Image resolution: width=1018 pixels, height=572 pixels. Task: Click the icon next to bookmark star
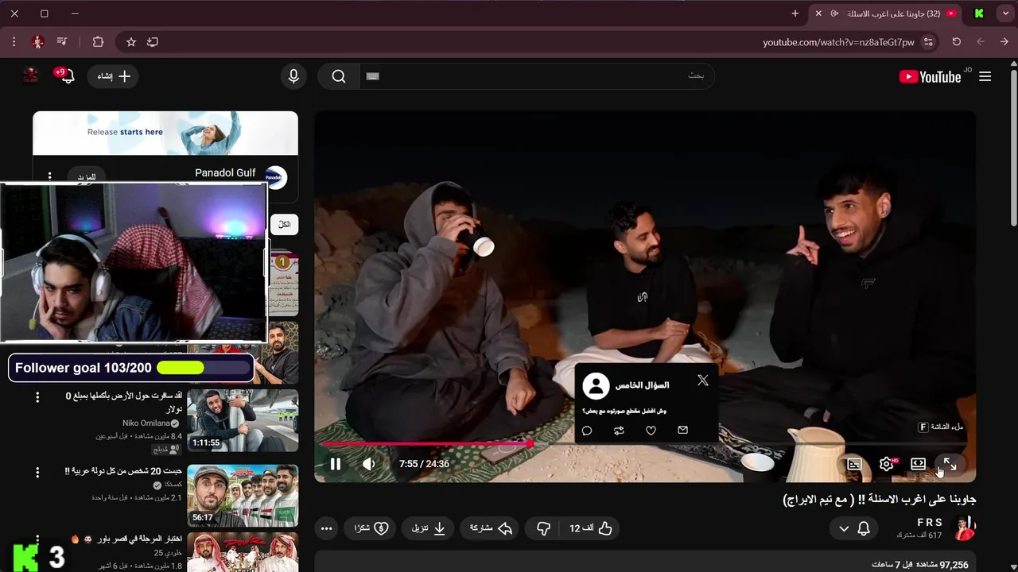(x=153, y=42)
